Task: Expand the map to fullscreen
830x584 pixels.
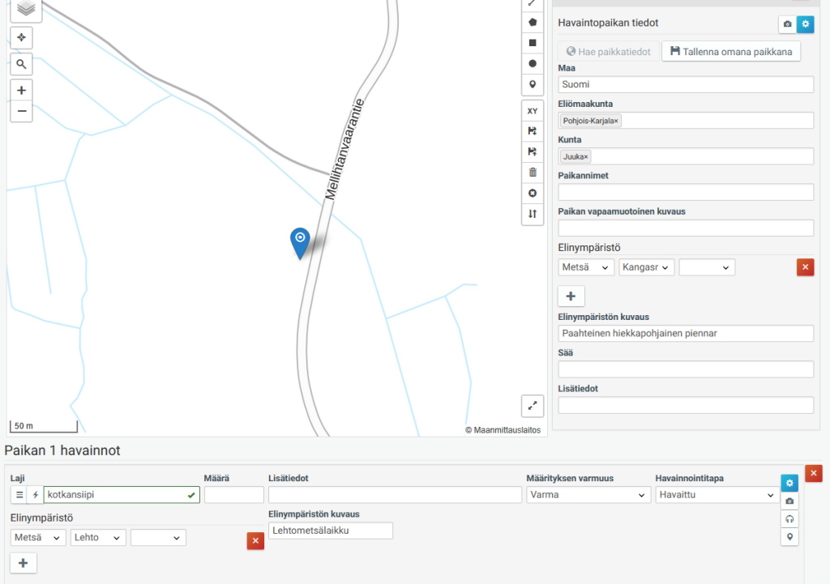Action: [533, 406]
